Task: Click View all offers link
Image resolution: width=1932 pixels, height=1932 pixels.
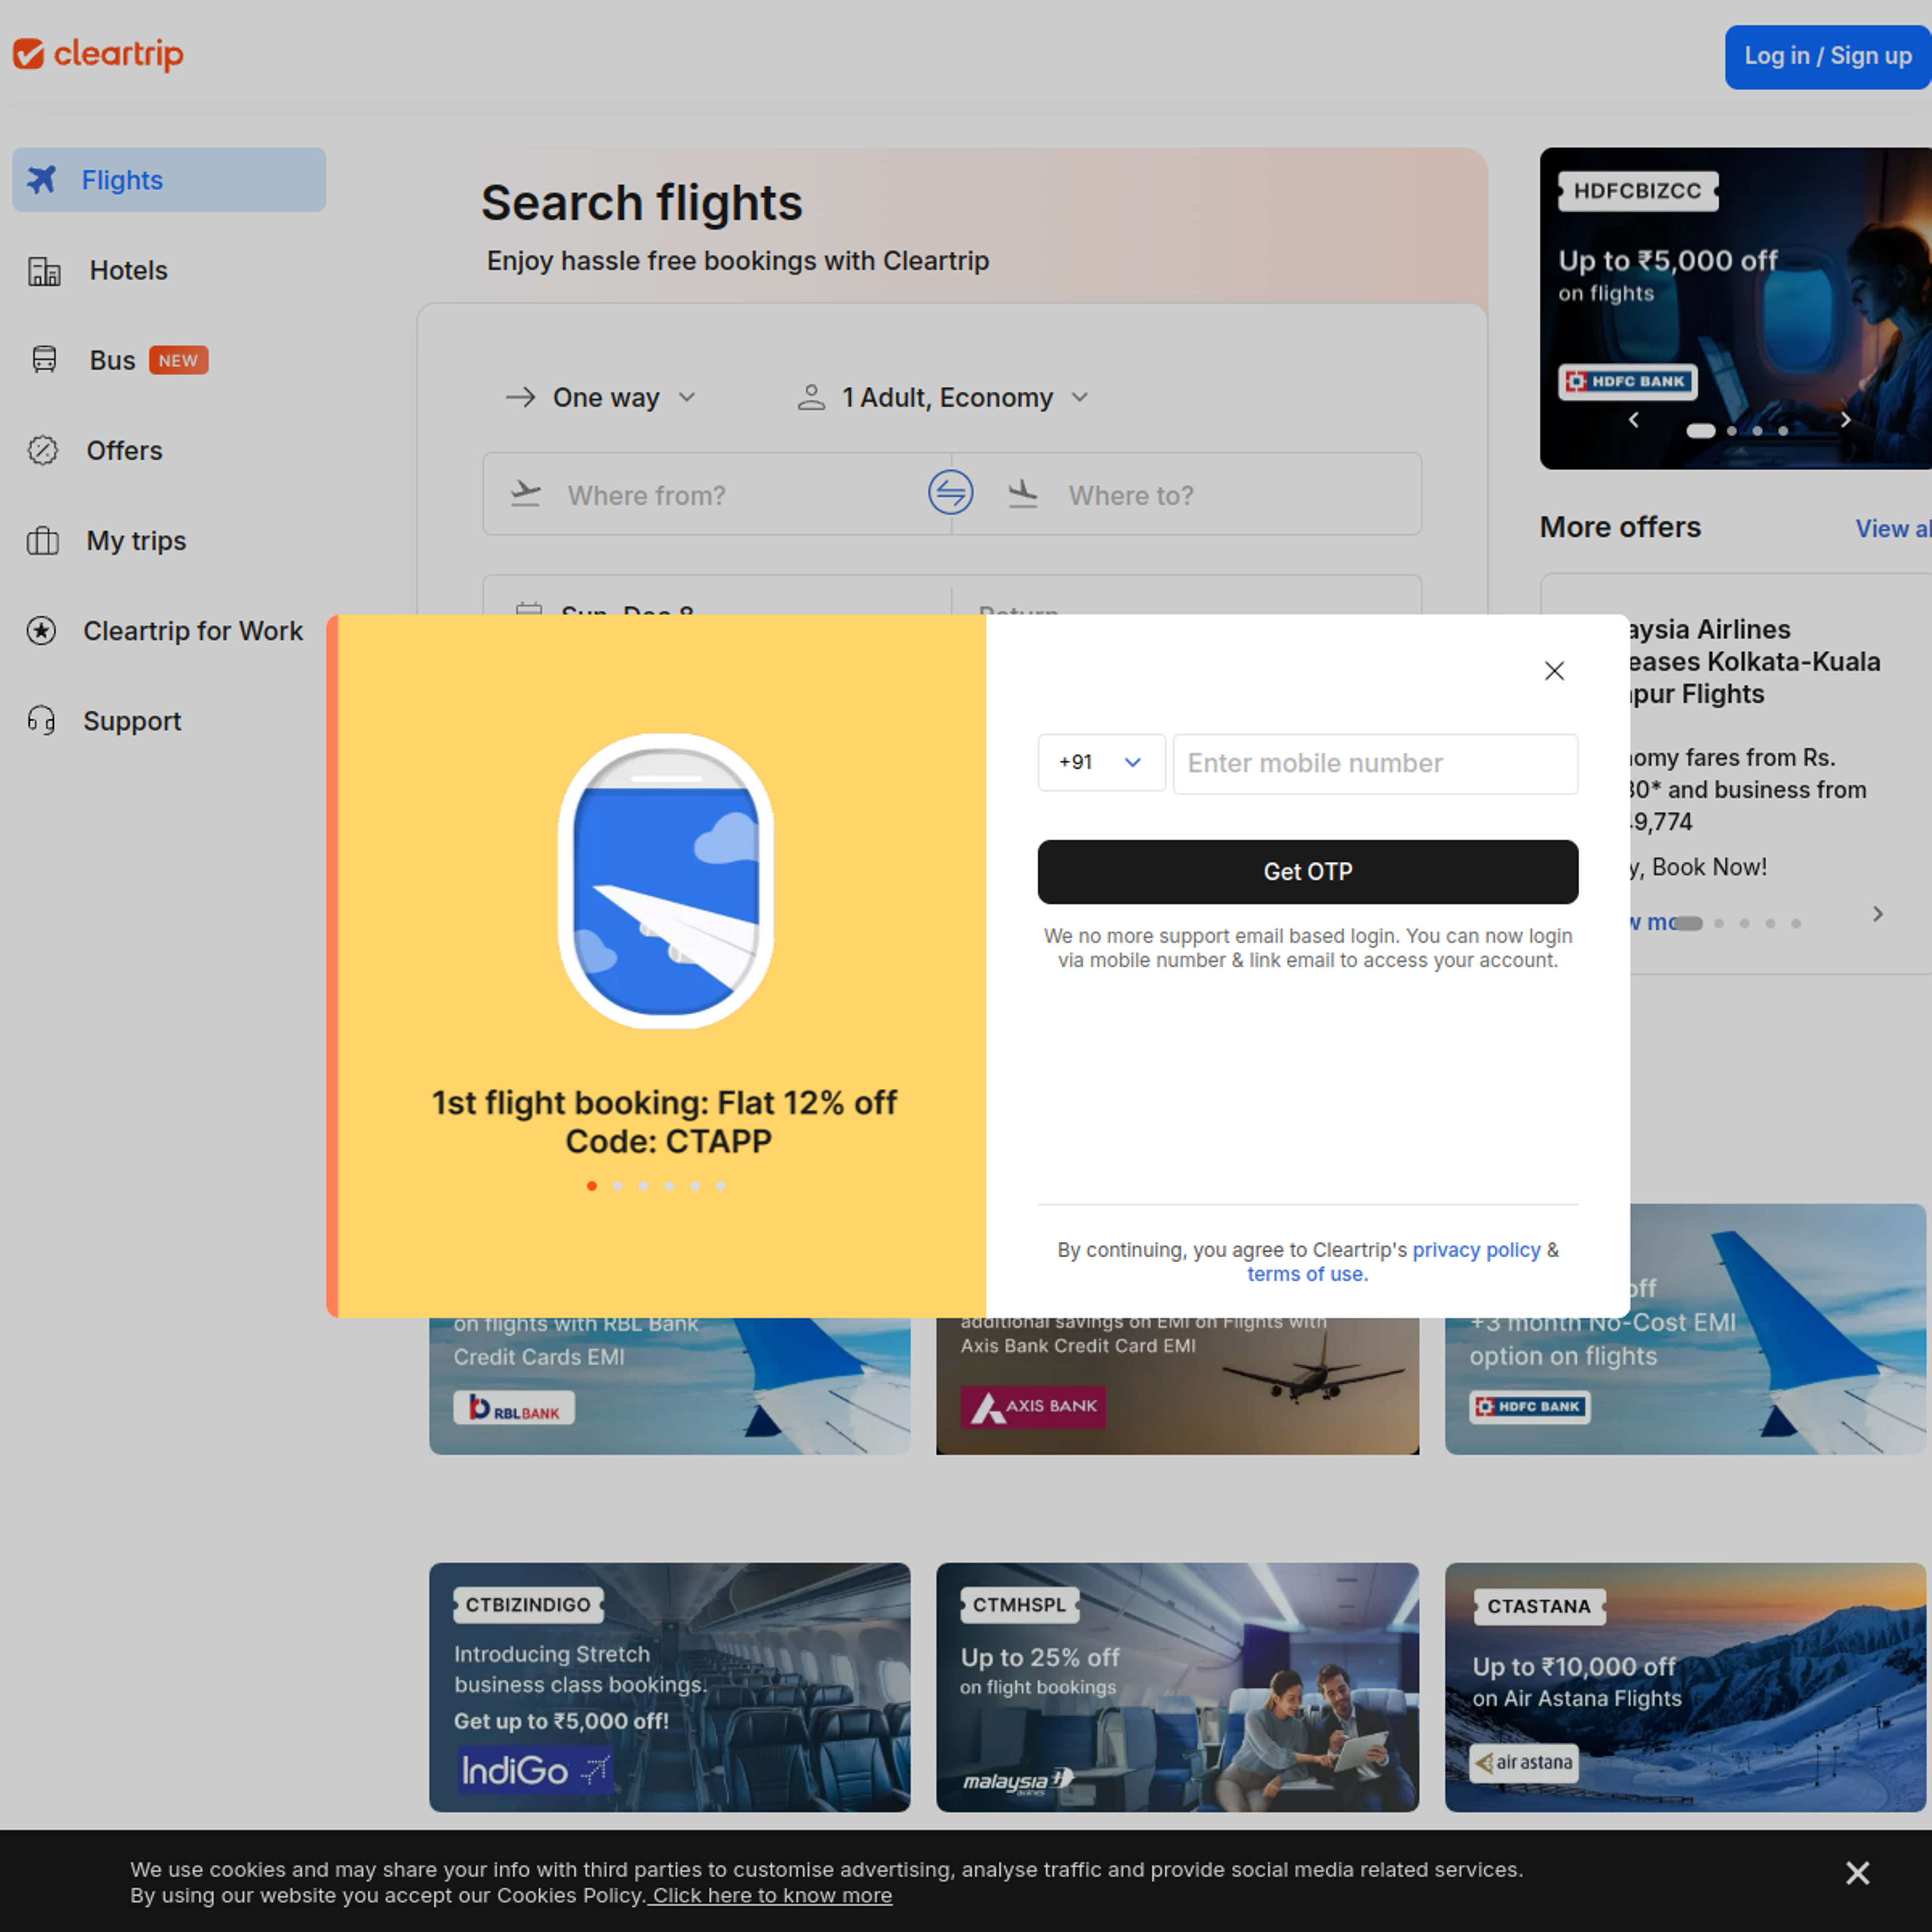Action: coord(1894,528)
